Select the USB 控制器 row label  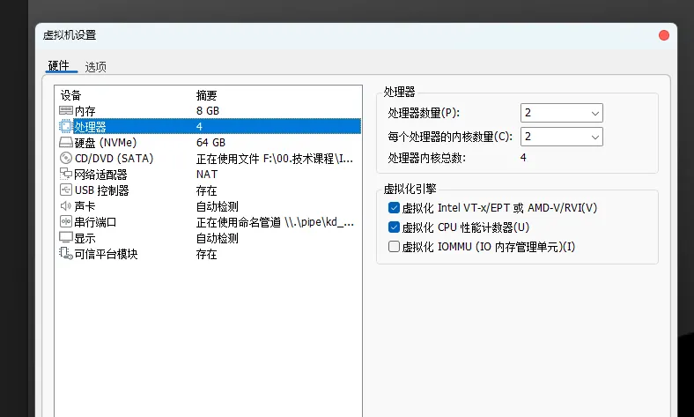pos(102,190)
